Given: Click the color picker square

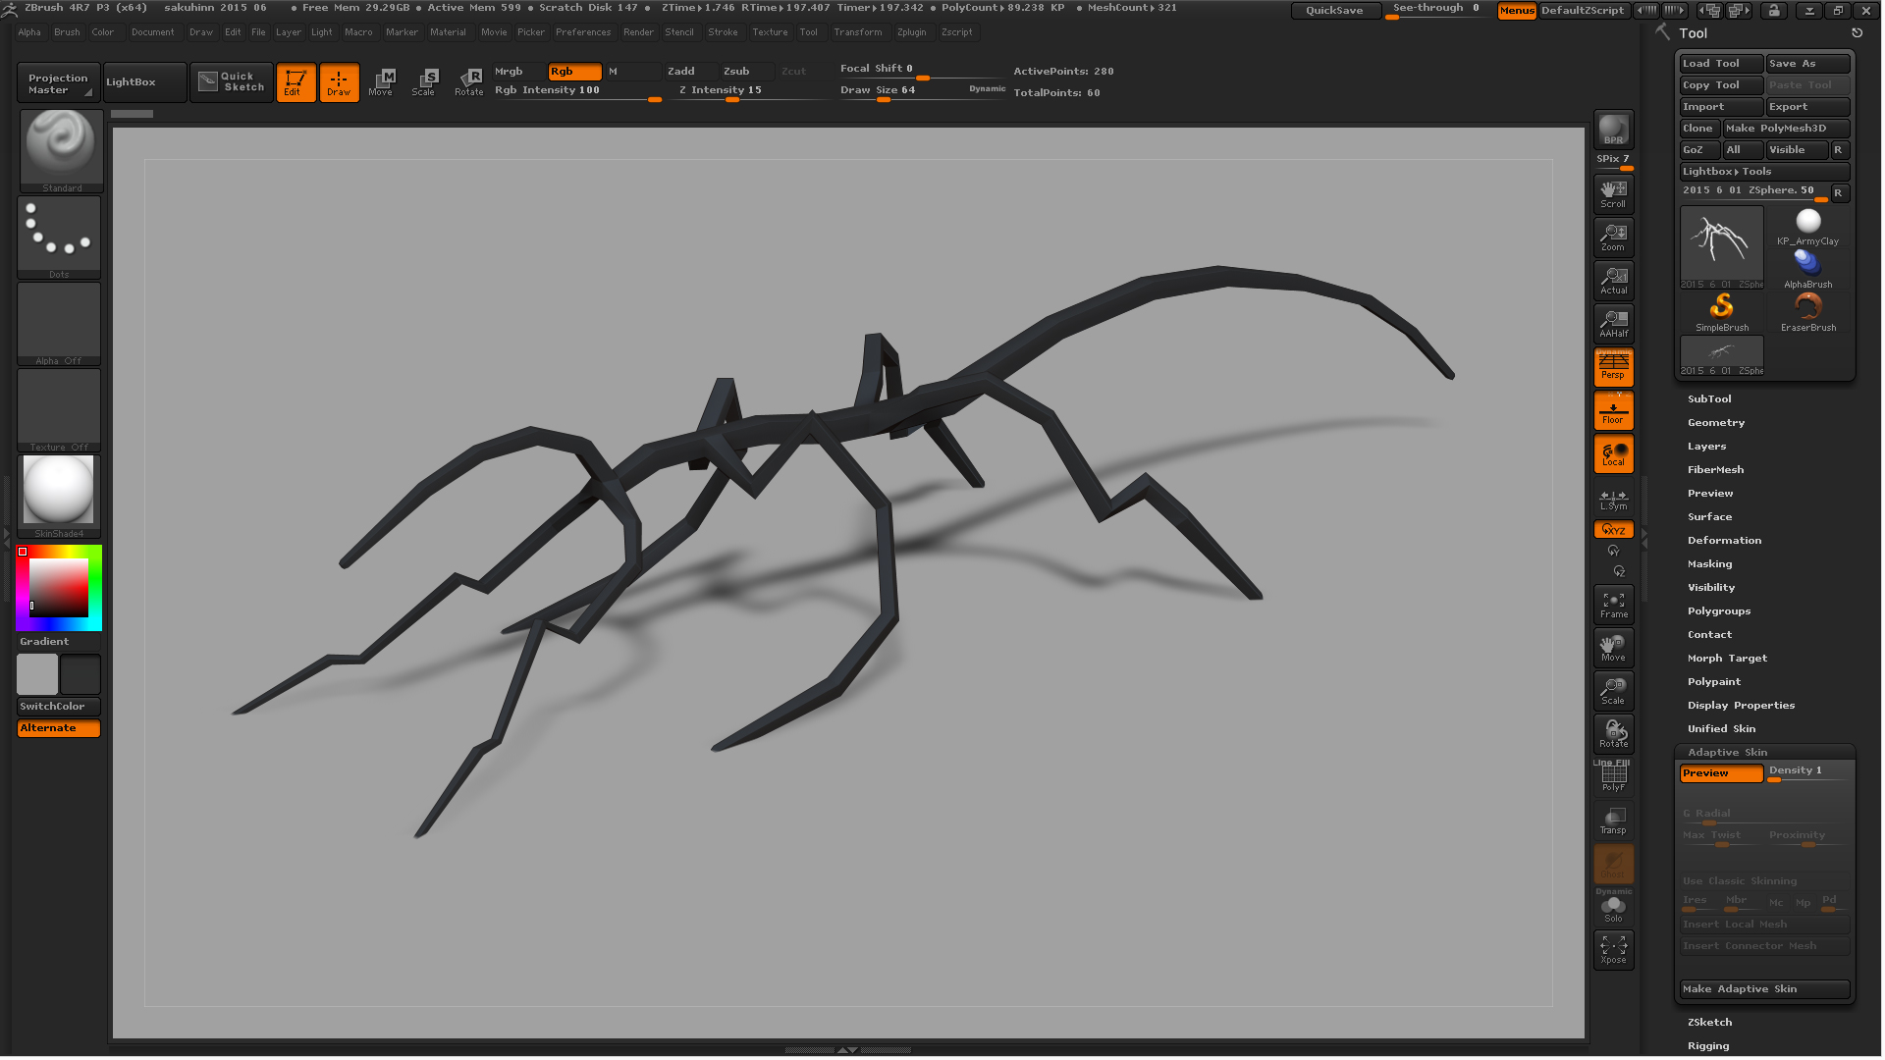Looking at the screenshot, I should 59,588.
